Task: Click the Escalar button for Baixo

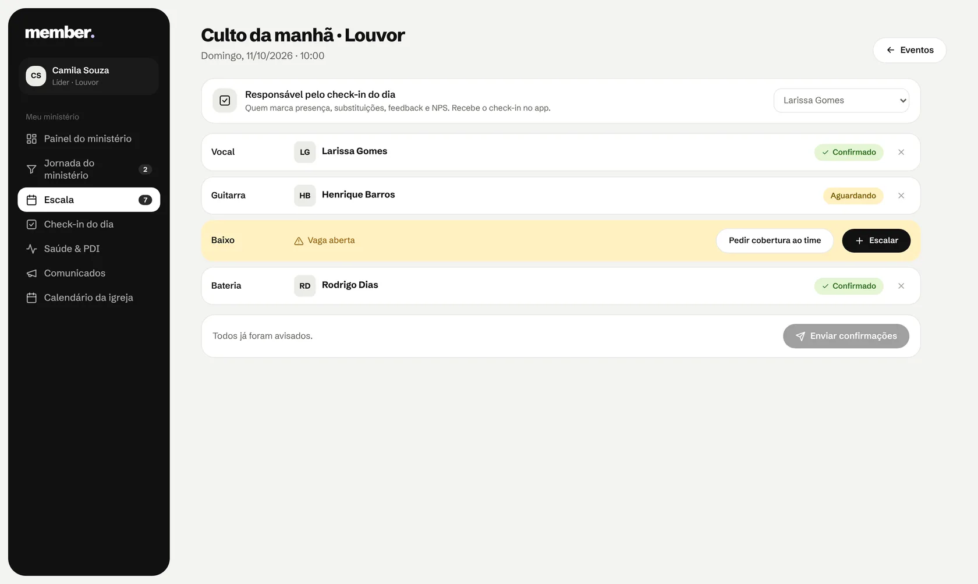Action: (x=876, y=240)
